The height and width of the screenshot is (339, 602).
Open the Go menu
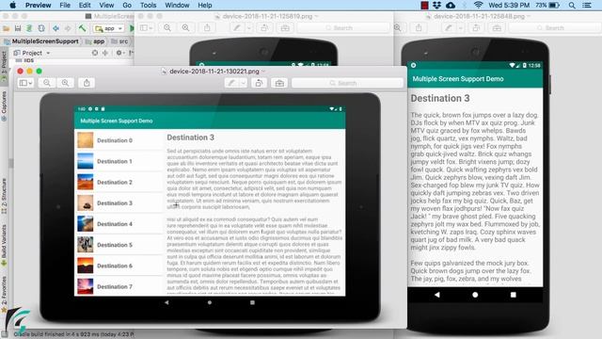tap(127, 5)
